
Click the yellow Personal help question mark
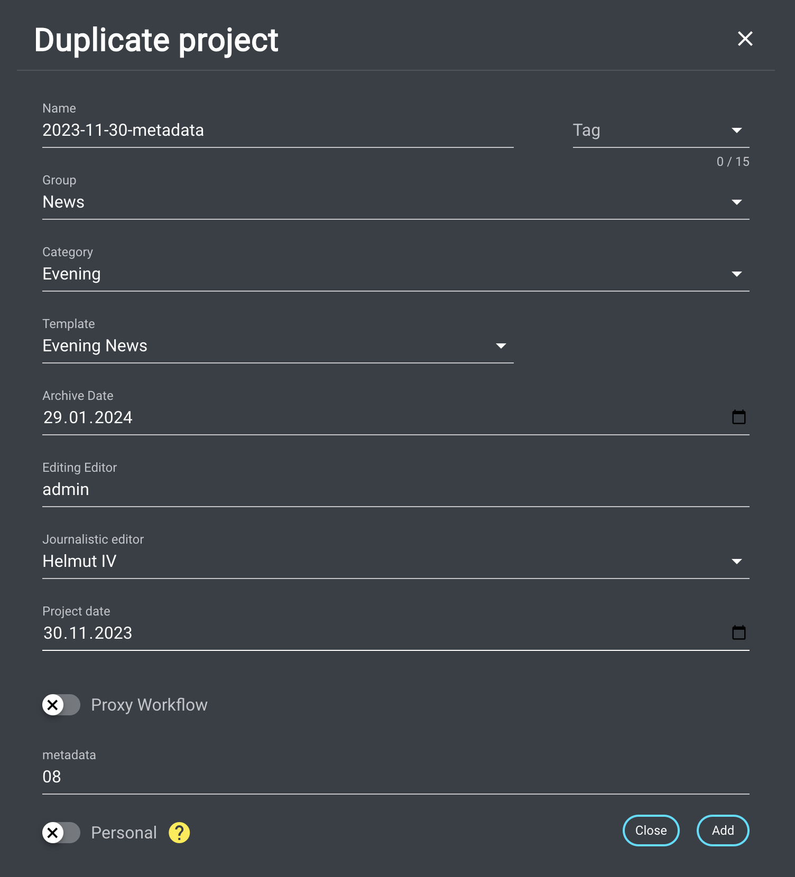(179, 833)
